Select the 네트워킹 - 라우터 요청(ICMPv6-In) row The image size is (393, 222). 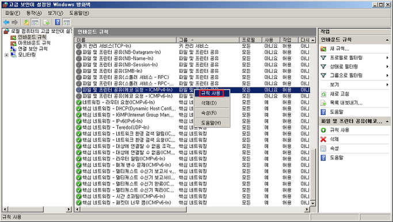pos(192,102)
